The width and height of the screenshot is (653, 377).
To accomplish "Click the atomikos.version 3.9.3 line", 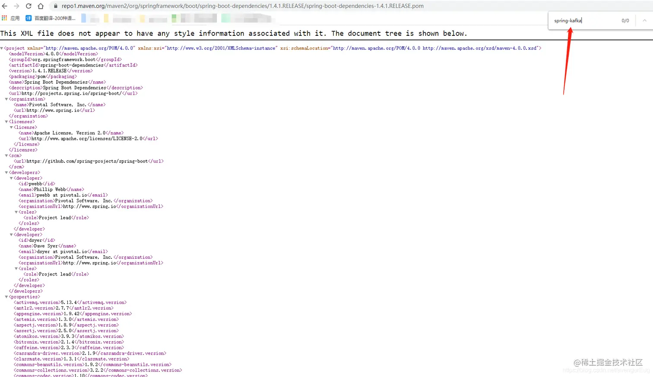I will pyautogui.click(x=69, y=336).
